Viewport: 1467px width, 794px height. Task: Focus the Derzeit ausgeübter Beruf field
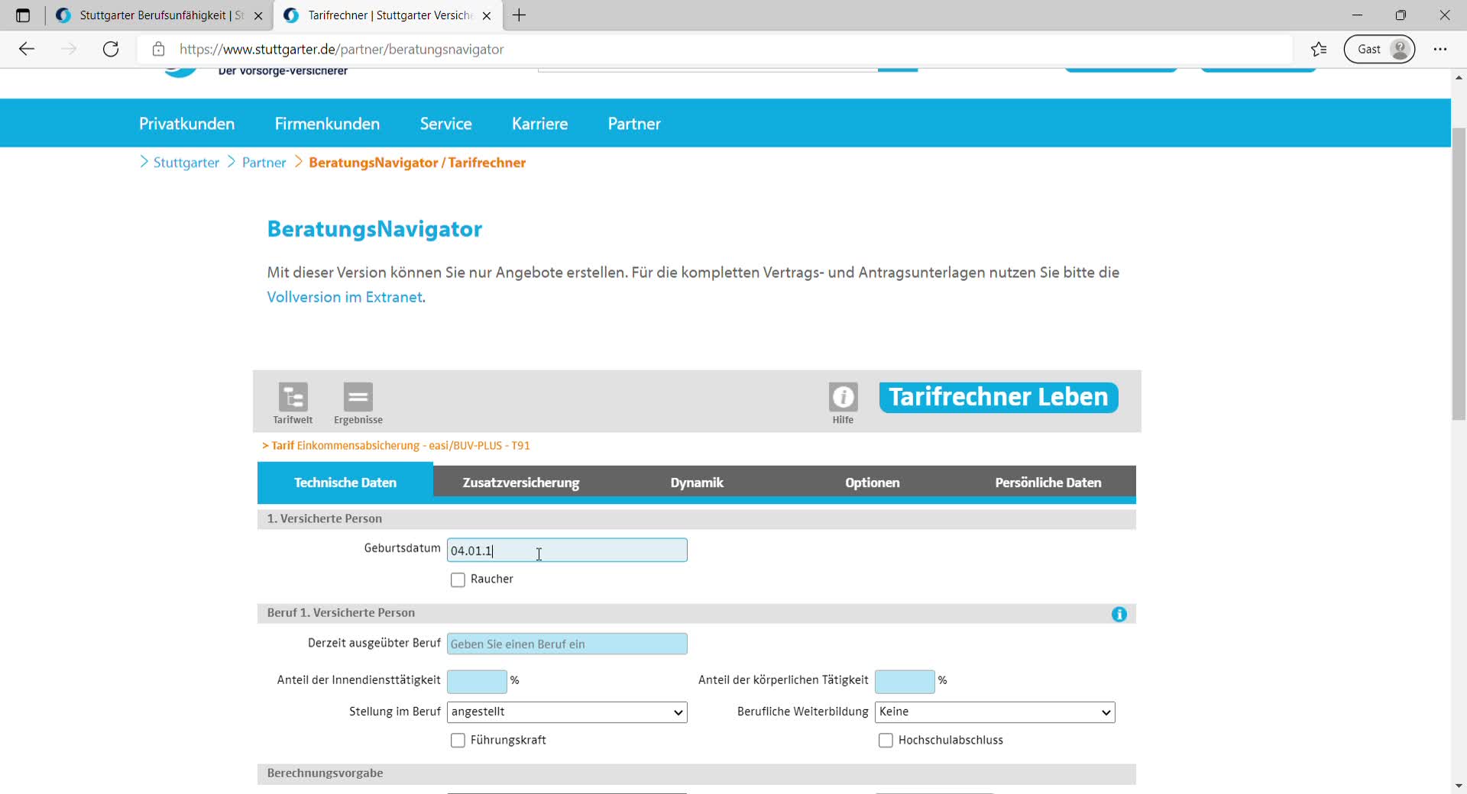coord(567,644)
